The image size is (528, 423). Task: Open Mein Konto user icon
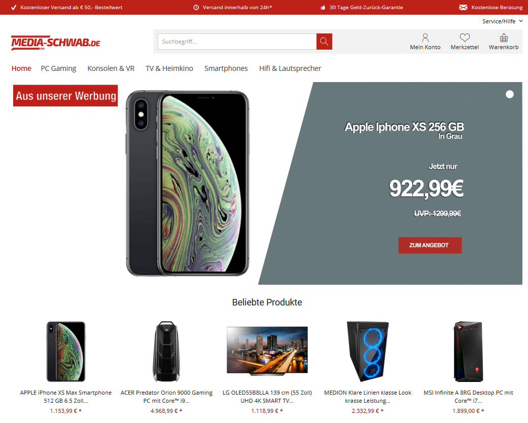coord(425,37)
